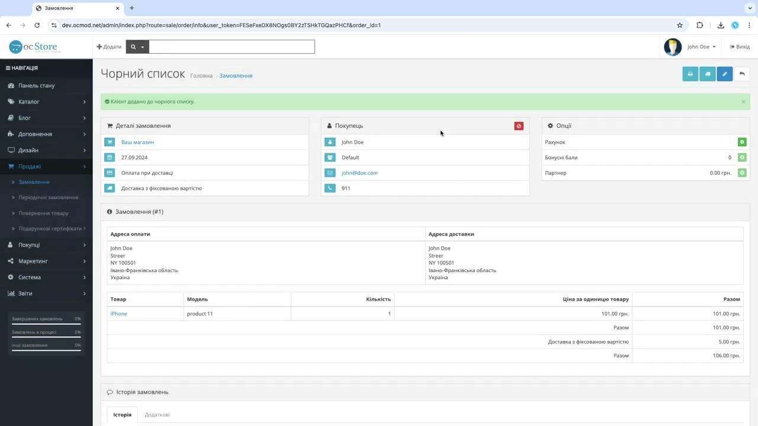The width and height of the screenshot is (758, 426).
Task: Expand the Маркетинг sidebar section
Action: 46,261
